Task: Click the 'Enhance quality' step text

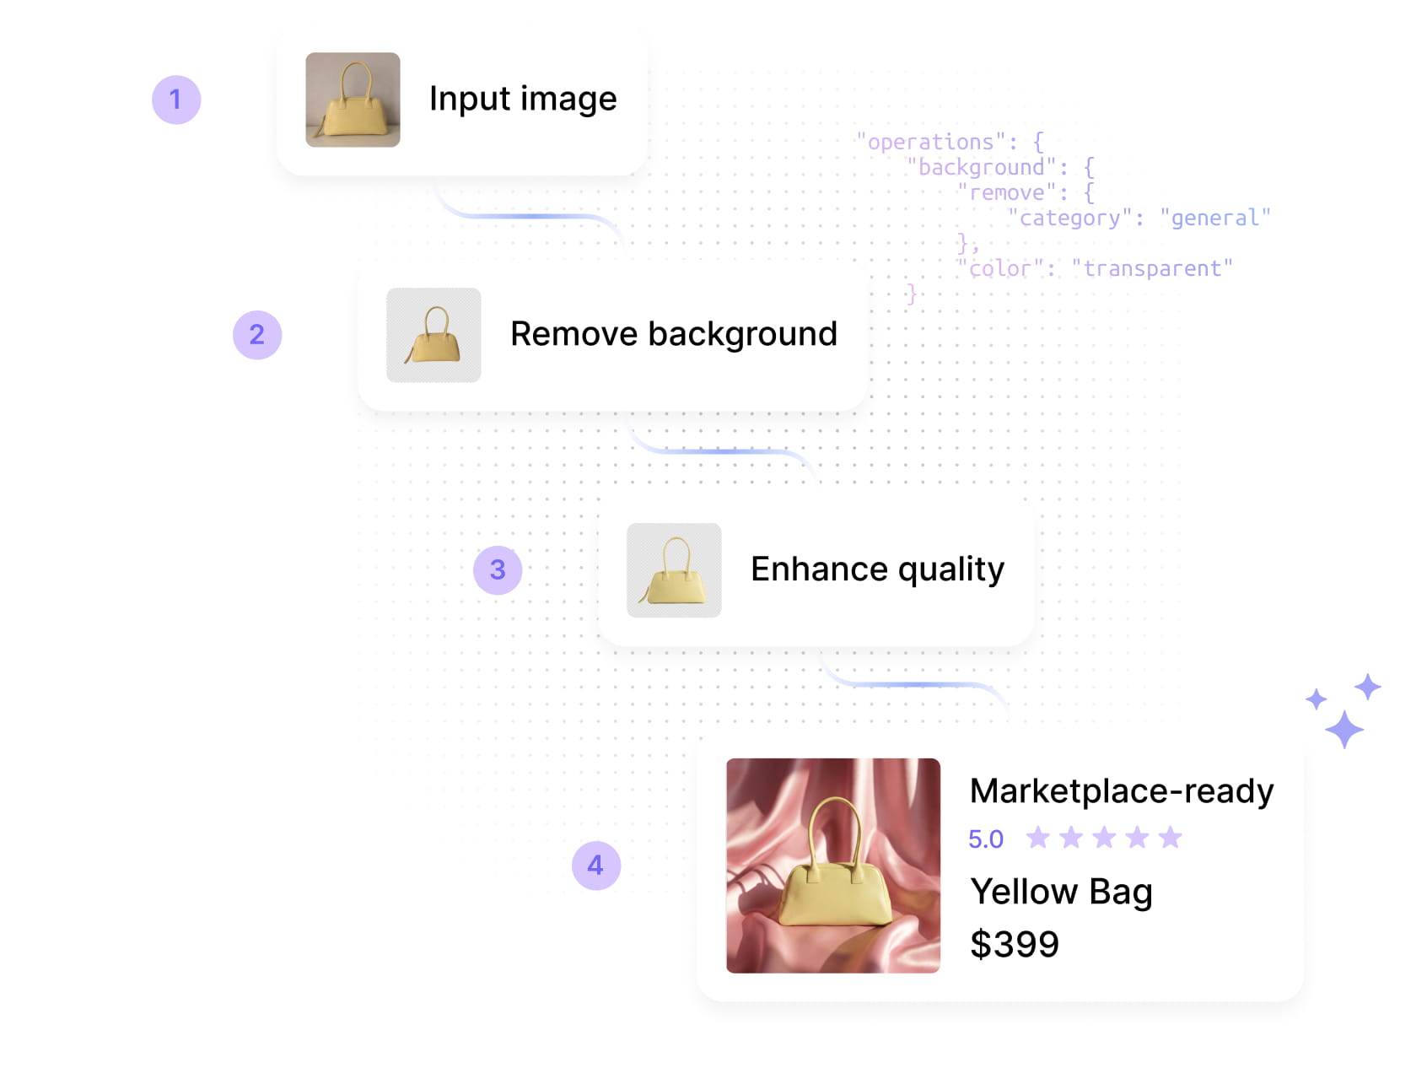Action: point(877,569)
